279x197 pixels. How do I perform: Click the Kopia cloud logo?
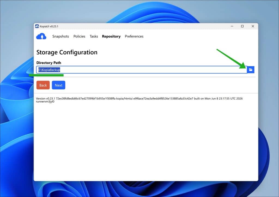click(41, 36)
